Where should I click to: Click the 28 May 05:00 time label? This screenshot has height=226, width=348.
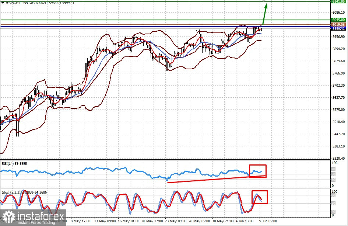(199, 221)
